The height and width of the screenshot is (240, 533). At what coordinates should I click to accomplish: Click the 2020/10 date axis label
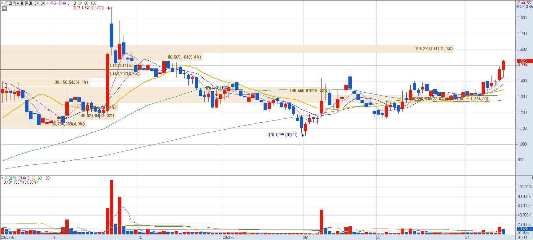pos(7,238)
